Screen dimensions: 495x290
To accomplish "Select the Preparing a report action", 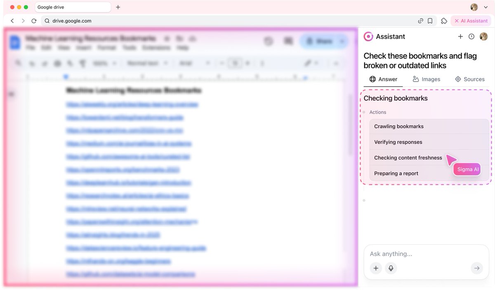I will (x=429, y=173).
